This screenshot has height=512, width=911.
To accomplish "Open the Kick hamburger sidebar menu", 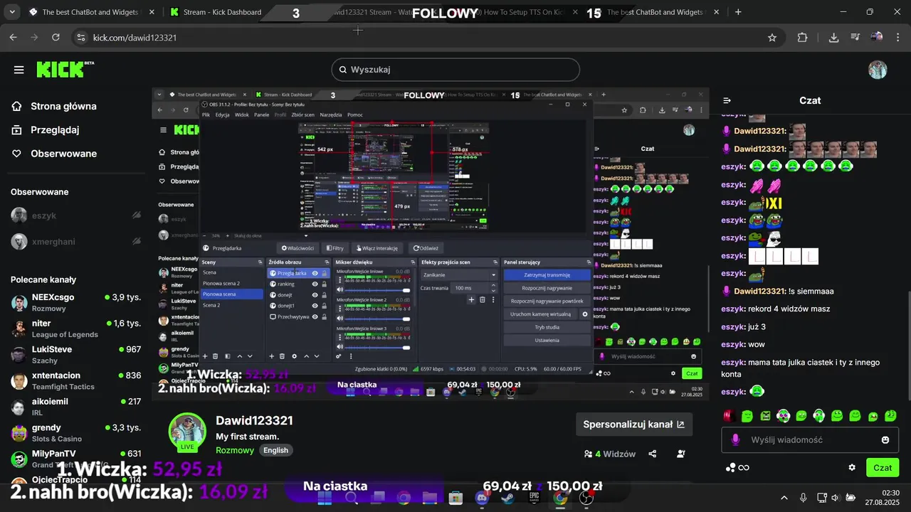I will click(x=19, y=70).
